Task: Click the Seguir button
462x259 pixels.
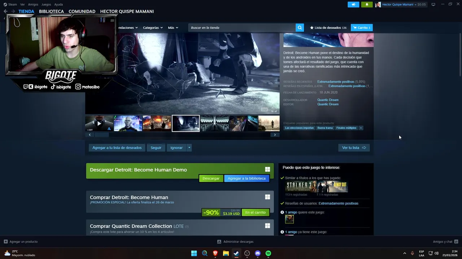Action: pos(156,147)
